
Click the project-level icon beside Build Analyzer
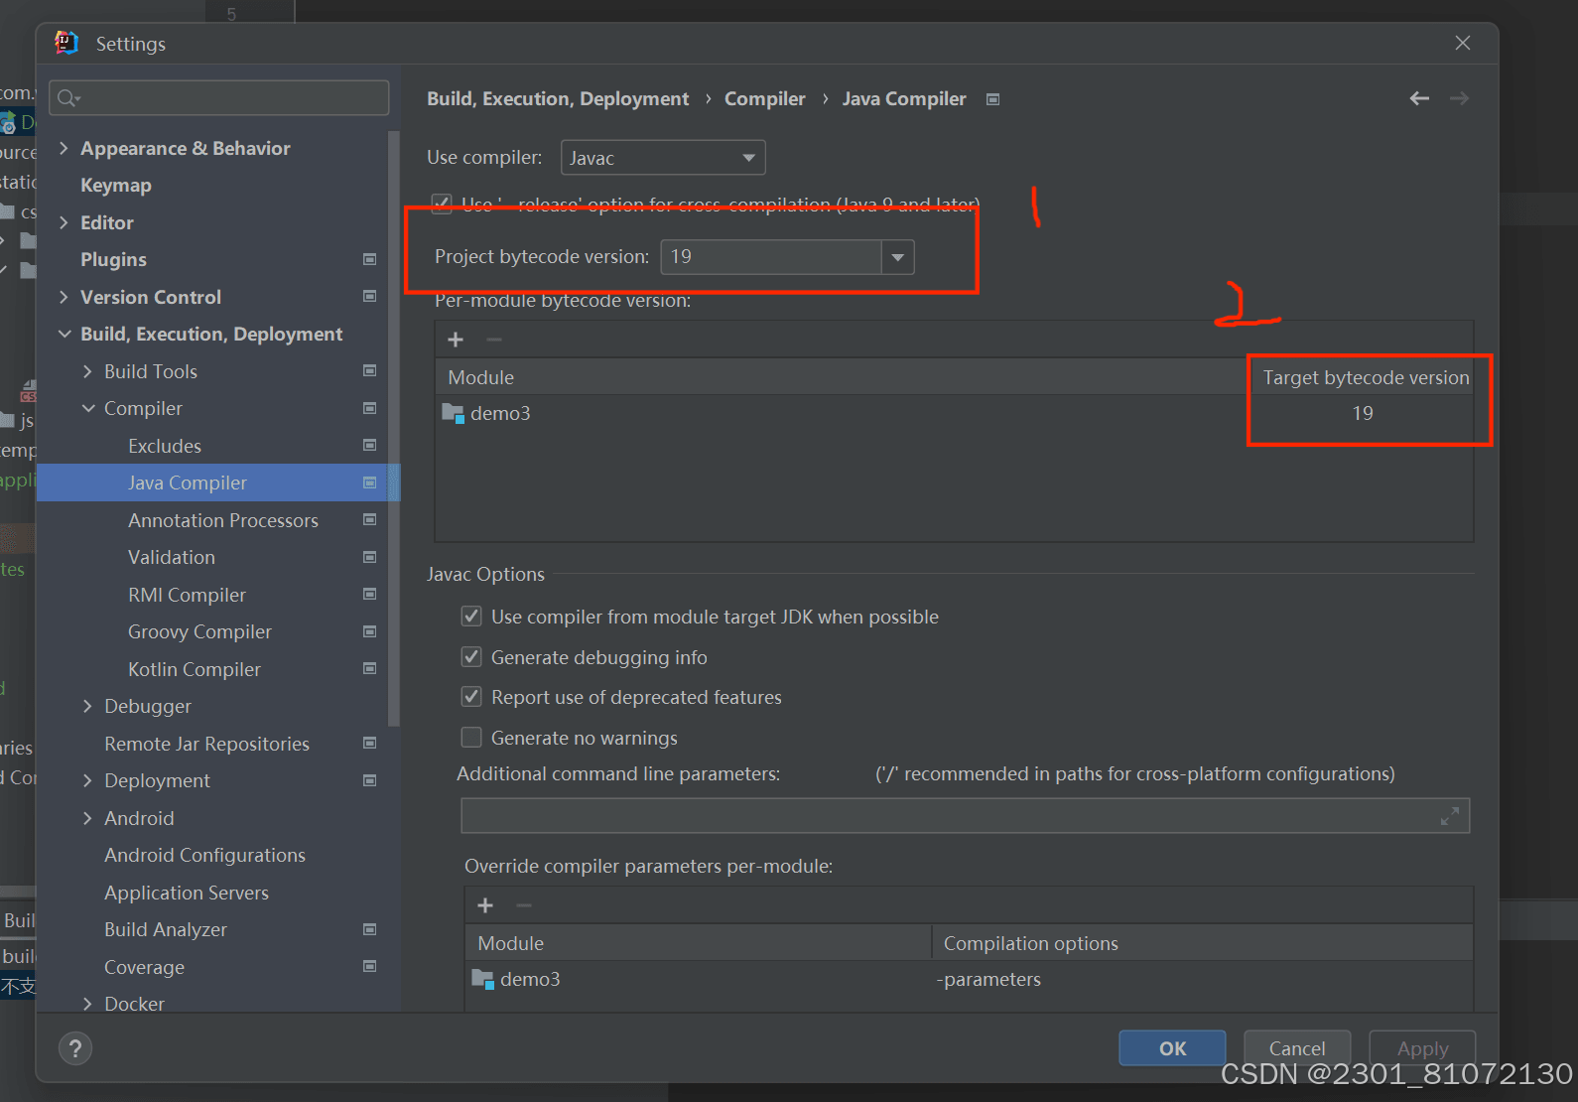click(x=369, y=929)
